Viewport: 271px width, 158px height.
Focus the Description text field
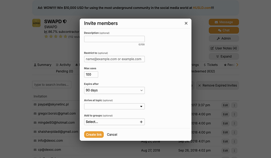(114, 39)
